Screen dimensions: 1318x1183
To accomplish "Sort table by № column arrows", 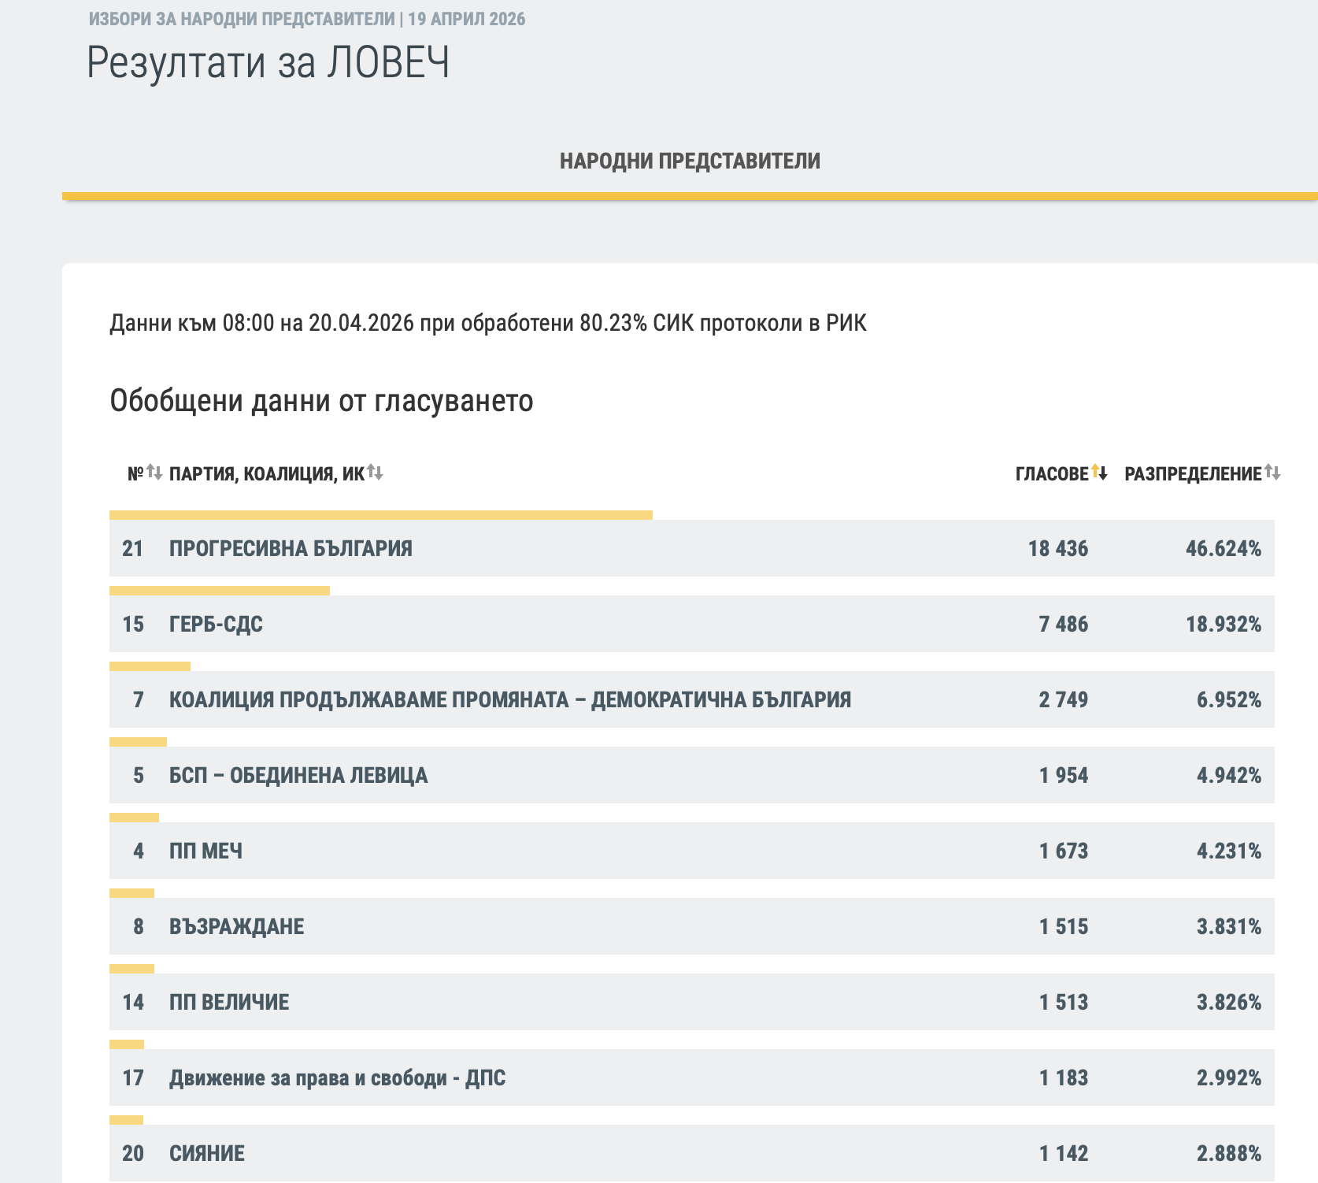I will click(x=154, y=473).
